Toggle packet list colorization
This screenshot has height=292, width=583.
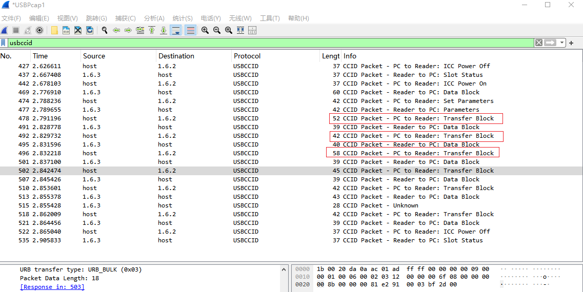tap(190, 30)
